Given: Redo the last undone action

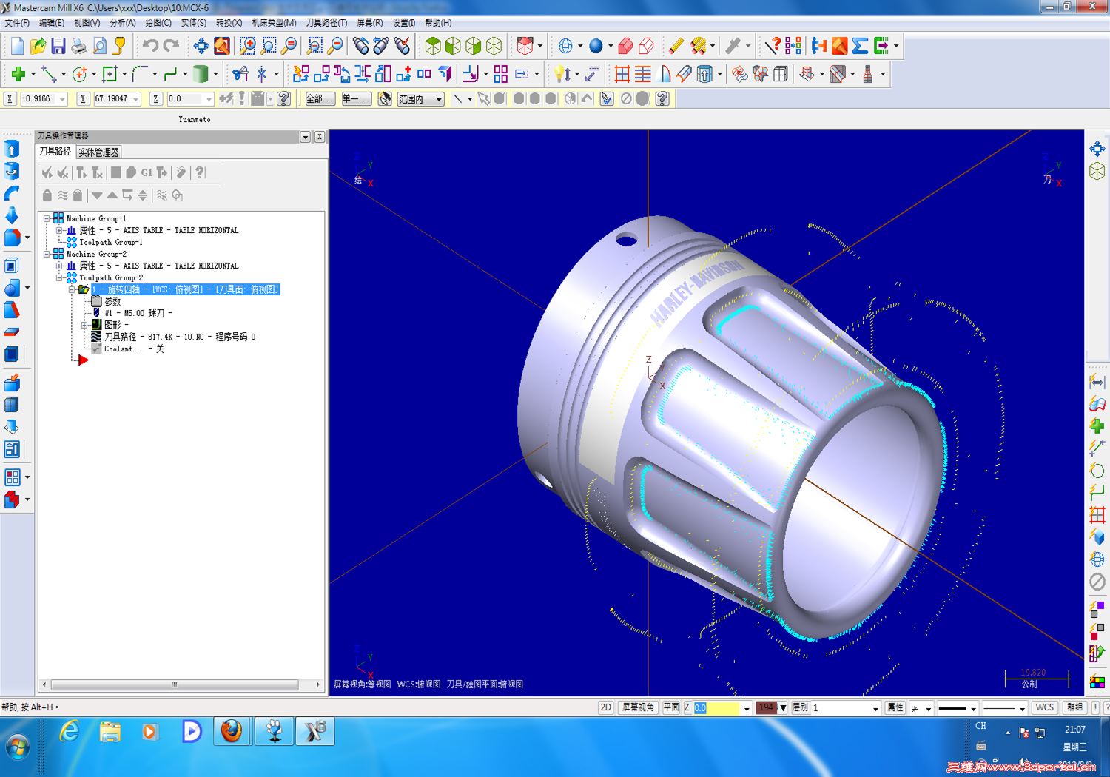Looking at the screenshot, I should click(171, 46).
